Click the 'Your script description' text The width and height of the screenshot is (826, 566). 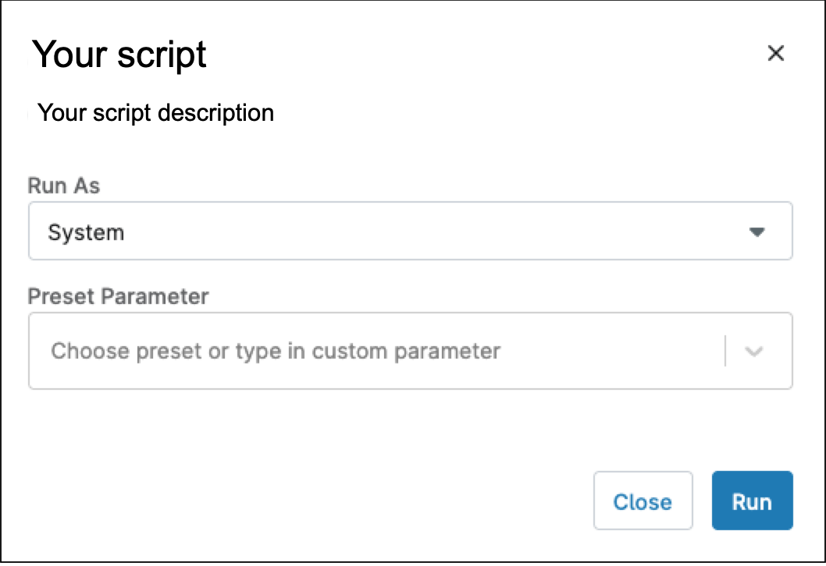(x=155, y=113)
